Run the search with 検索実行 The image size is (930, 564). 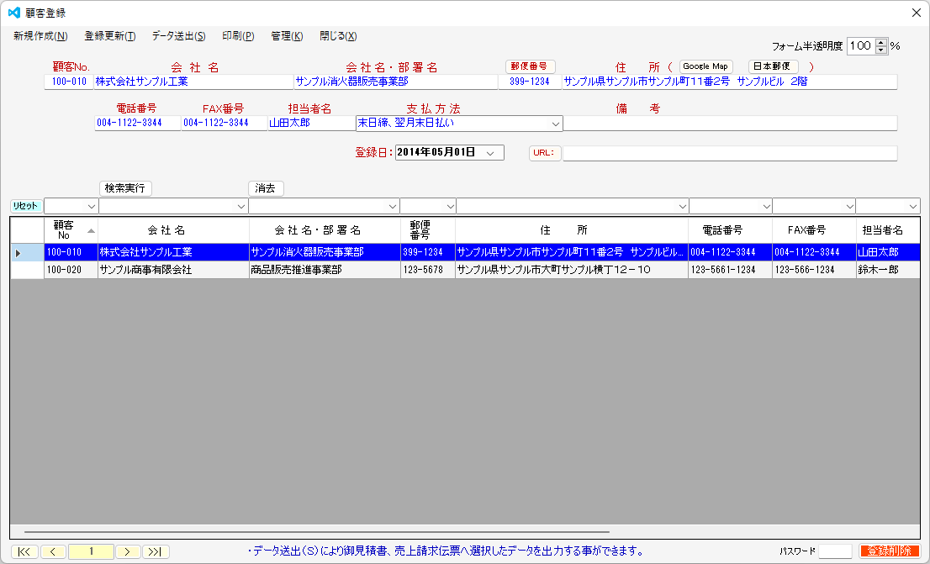124,188
